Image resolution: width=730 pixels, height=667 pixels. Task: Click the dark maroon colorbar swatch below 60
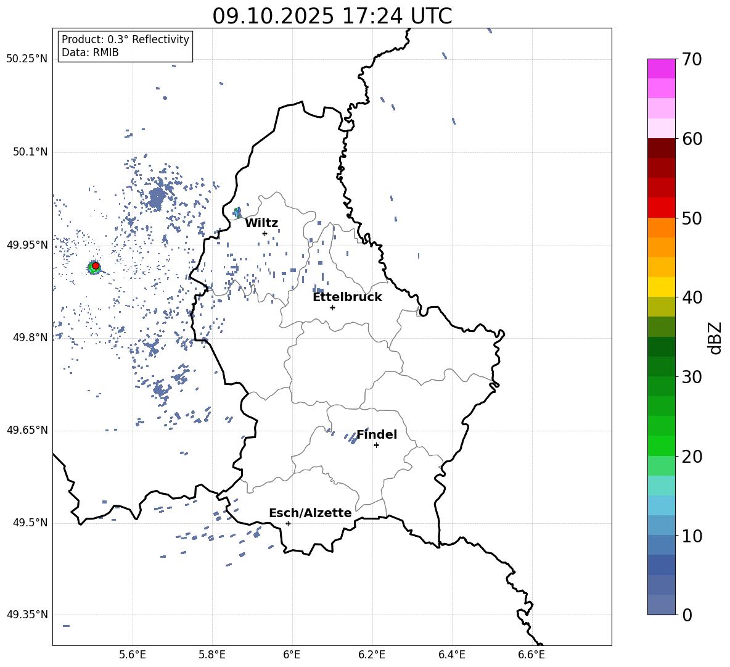(x=661, y=148)
